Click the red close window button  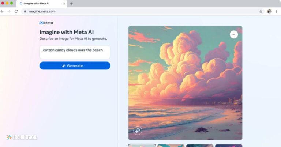[3, 3]
